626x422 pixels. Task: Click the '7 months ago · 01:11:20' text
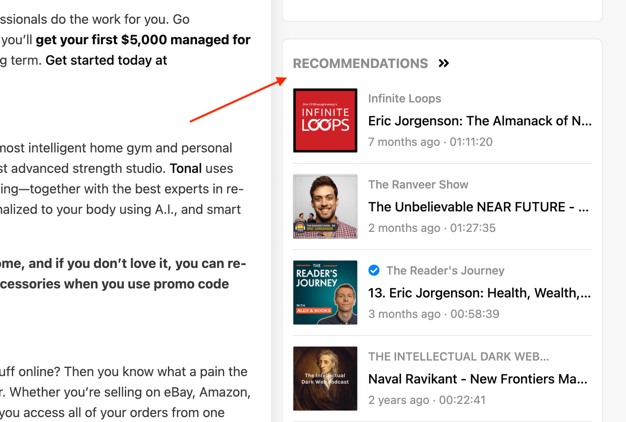[430, 142]
